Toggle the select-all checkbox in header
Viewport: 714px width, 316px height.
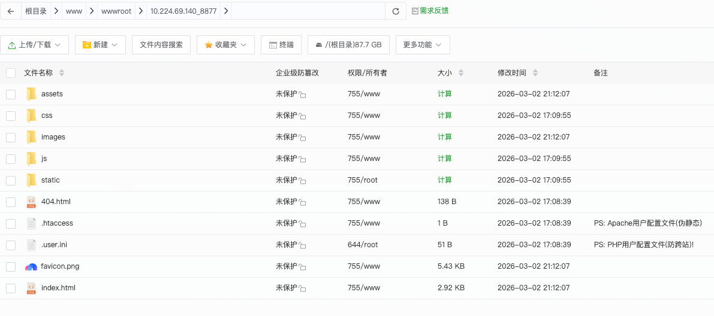coord(11,73)
